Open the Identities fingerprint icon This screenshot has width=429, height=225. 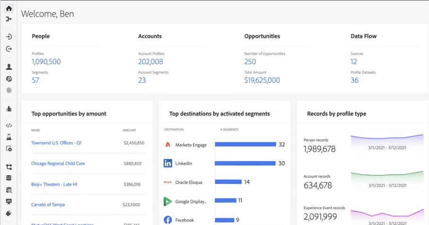9,90
